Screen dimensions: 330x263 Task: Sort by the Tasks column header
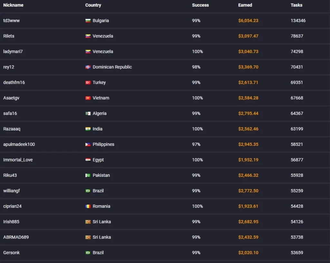296,5
